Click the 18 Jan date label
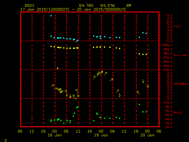 pos(55,135)
